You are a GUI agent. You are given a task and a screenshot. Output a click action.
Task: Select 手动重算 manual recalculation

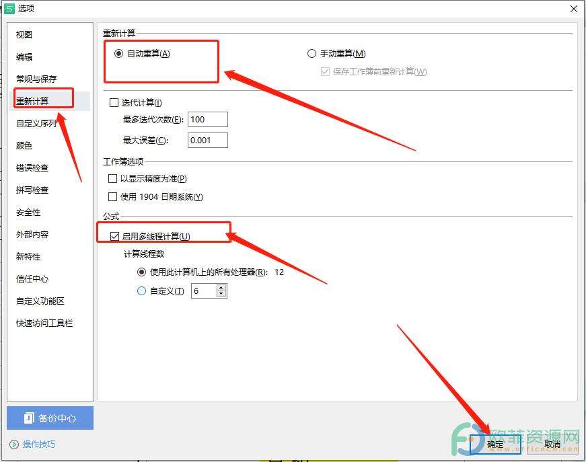pos(312,53)
